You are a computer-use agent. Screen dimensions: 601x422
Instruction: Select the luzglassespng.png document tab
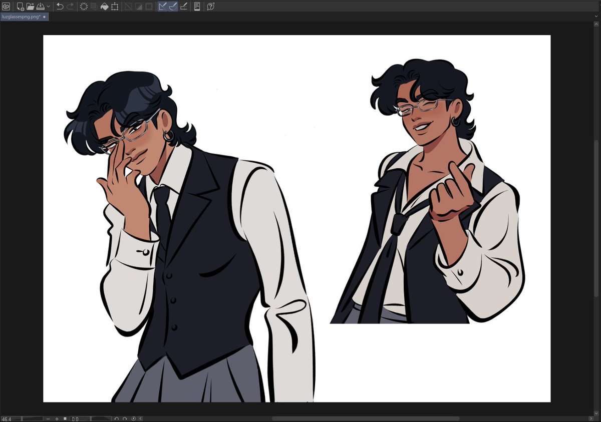coord(24,17)
